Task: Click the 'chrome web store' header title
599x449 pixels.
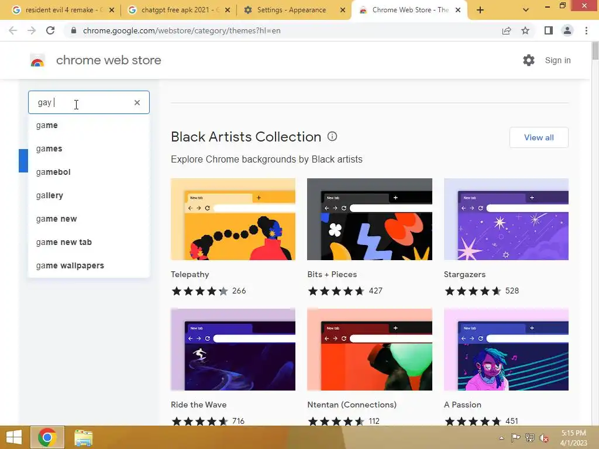Action: pyautogui.click(x=108, y=60)
